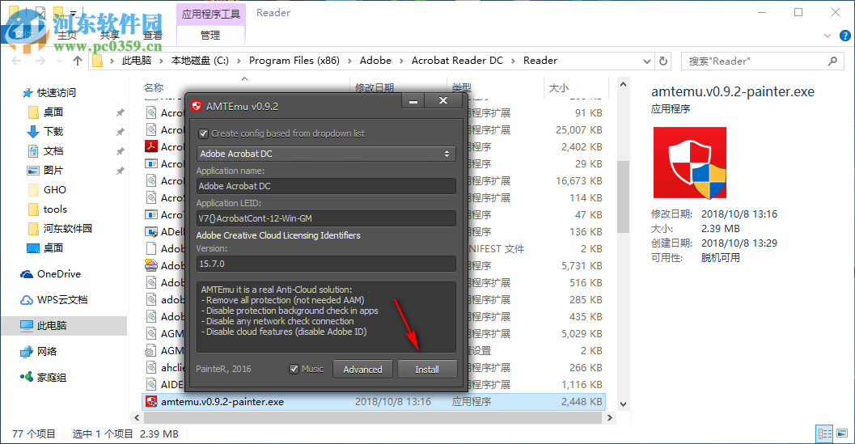Open the 共享 ribbon tab
Screen dimensions: 855x444
109,36
